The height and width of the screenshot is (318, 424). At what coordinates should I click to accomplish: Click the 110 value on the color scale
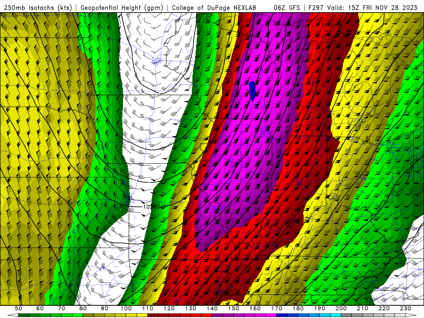(x=147, y=308)
